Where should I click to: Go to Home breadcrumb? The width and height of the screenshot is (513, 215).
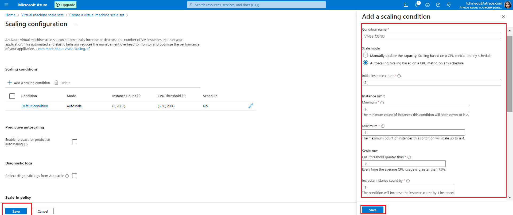click(10, 15)
